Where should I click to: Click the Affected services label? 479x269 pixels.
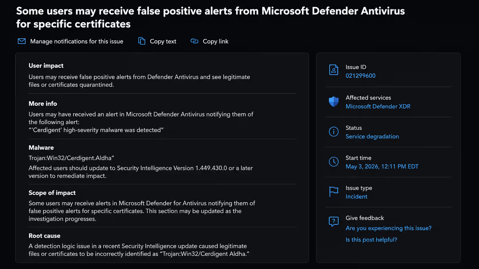tap(368, 98)
